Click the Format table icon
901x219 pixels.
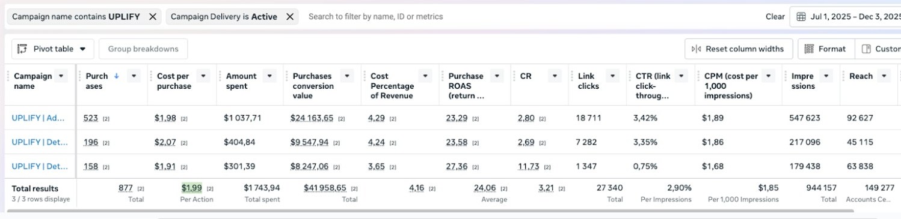click(809, 49)
